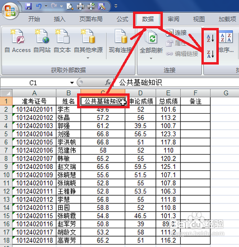This screenshot has width=239, height=247.
Task: Click the name cell 赵文瑞
Action: pos(68,166)
